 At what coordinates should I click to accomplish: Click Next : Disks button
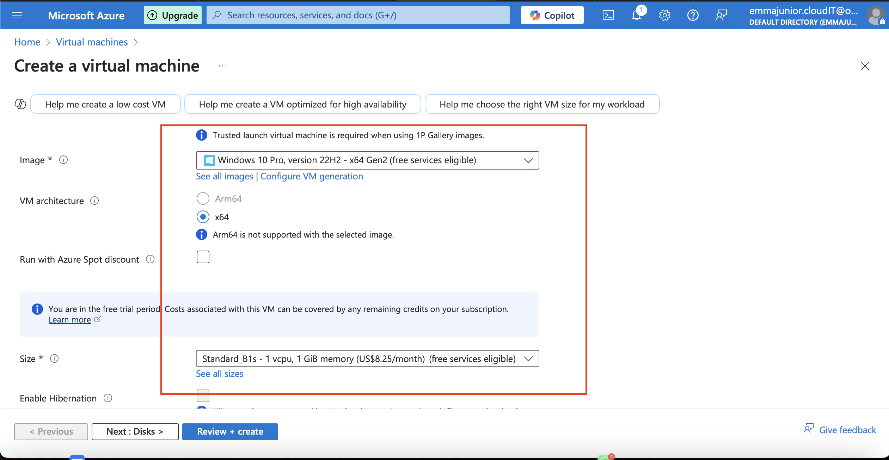pos(135,431)
